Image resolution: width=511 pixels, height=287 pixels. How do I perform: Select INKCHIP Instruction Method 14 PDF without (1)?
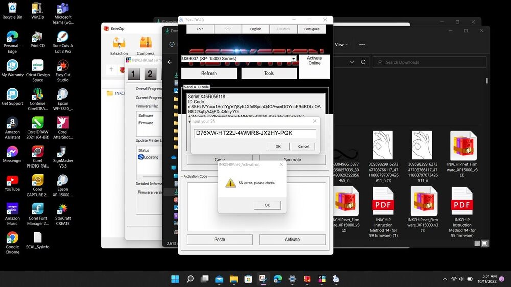click(x=462, y=212)
